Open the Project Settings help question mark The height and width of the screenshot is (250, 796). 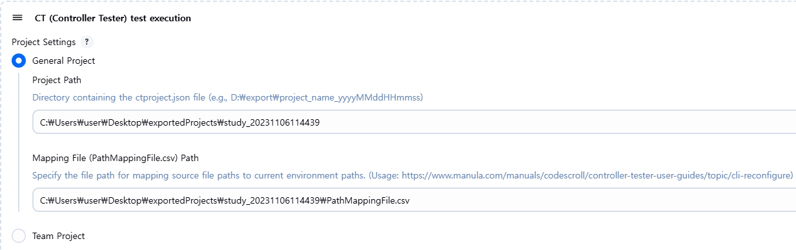coord(87,42)
